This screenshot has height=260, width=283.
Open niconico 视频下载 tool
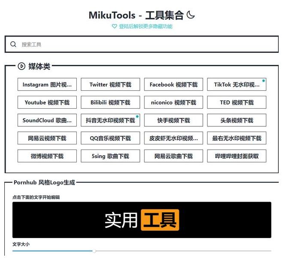coord(174,102)
